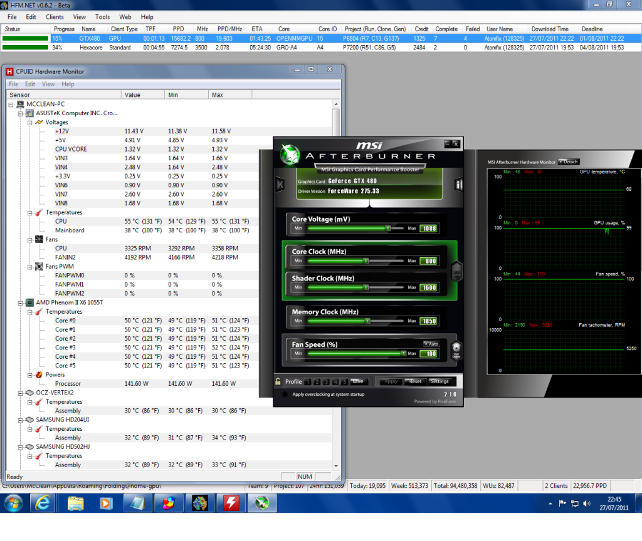
Task: Click the OCZ-VERTEX2 drive icon
Action: pos(29,393)
